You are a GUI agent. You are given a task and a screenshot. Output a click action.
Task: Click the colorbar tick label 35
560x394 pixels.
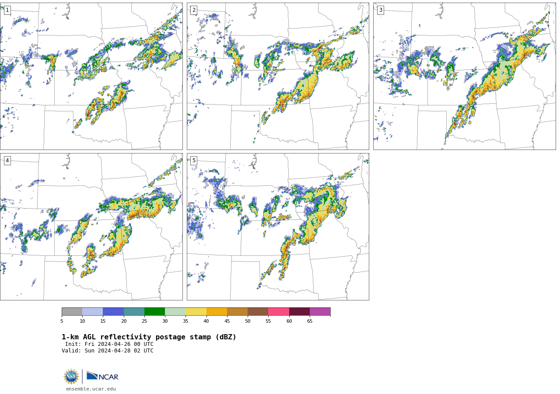pyautogui.click(x=185, y=321)
